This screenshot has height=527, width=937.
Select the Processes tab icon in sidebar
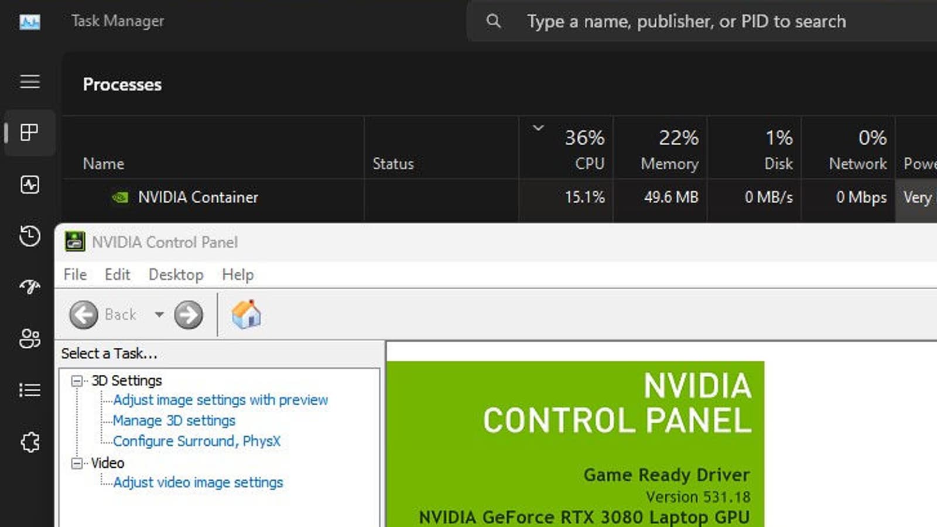[x=29, y=132]
